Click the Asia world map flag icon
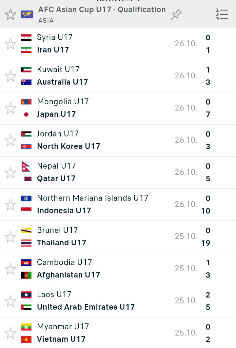236x348 pixels. pos(27,15)
